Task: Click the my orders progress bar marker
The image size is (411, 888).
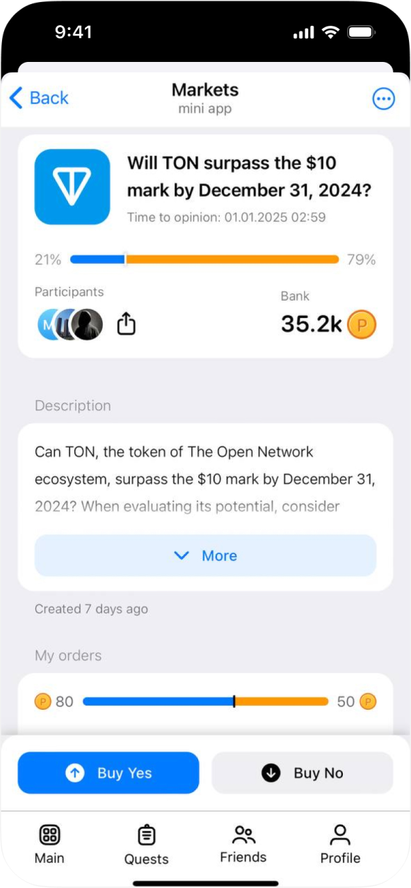Action: [x=234, y=701]
